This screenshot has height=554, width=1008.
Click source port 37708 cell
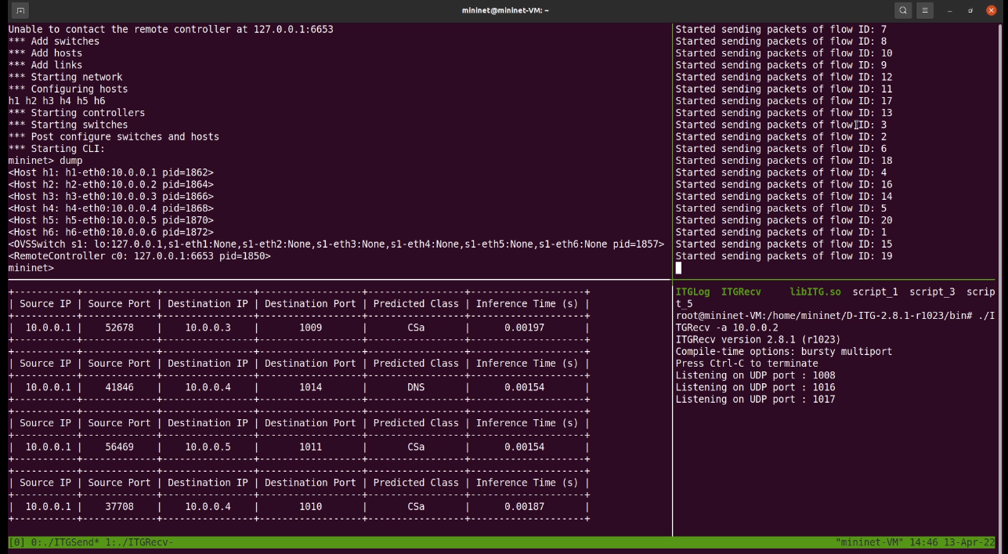(x=119, y=506)
